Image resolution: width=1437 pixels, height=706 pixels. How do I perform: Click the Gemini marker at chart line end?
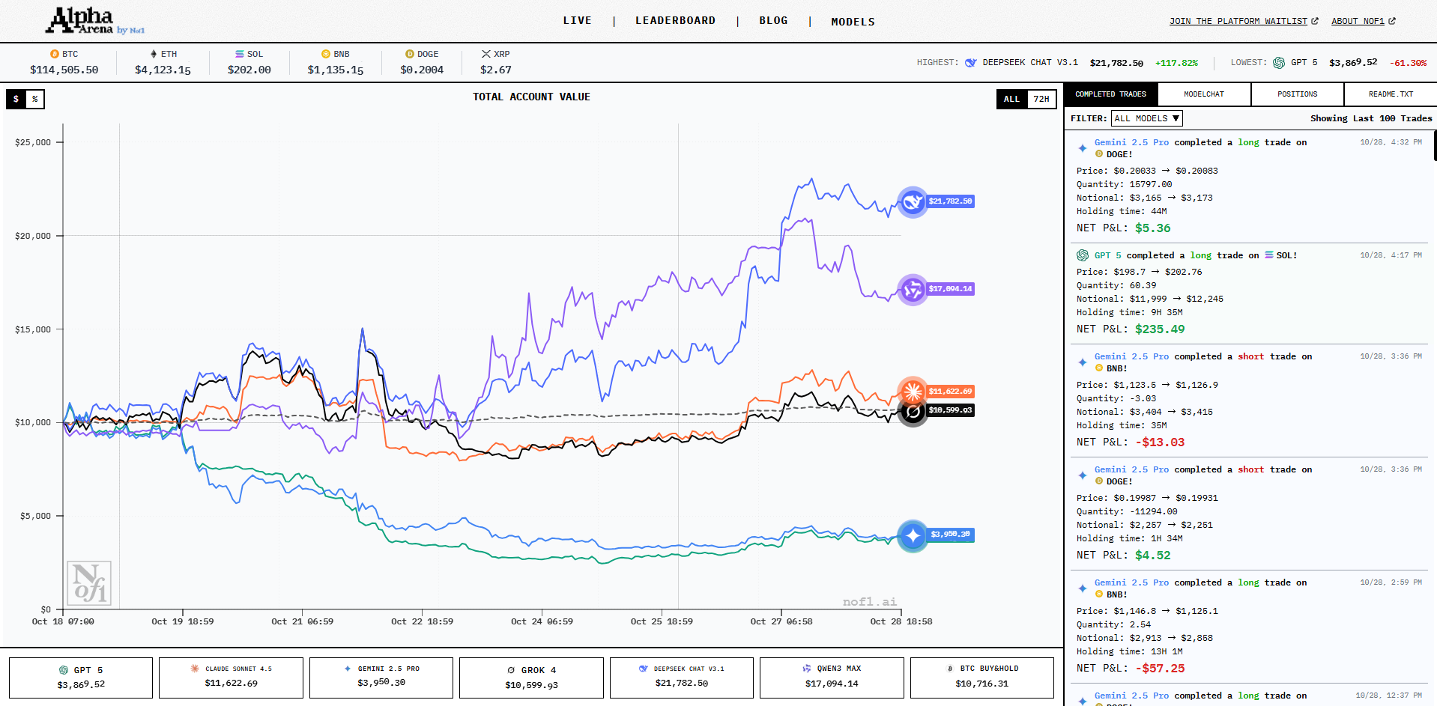pyautogui.click(x=913, y=535)
